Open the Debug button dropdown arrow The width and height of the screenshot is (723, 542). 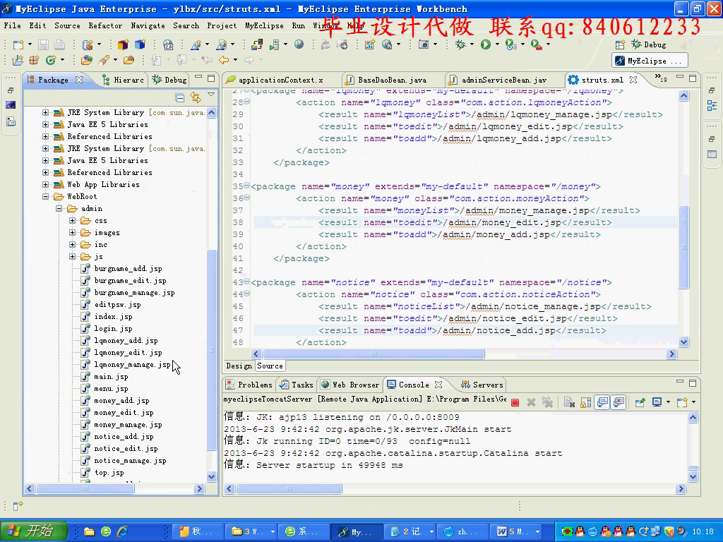[472, 44]
